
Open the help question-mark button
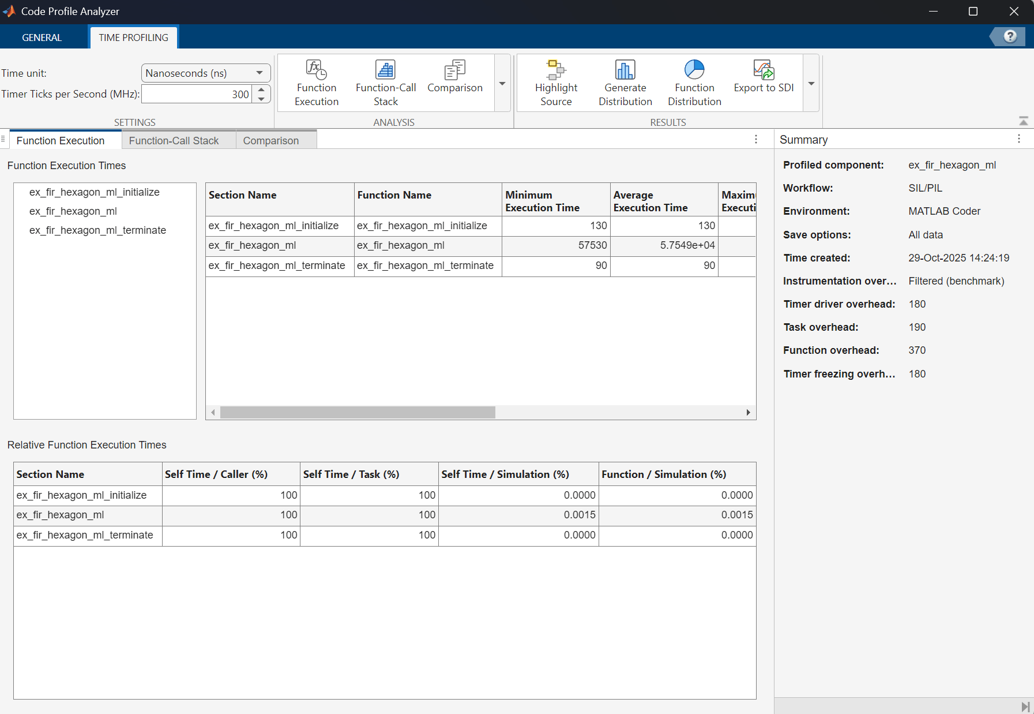click(1010, 36)
